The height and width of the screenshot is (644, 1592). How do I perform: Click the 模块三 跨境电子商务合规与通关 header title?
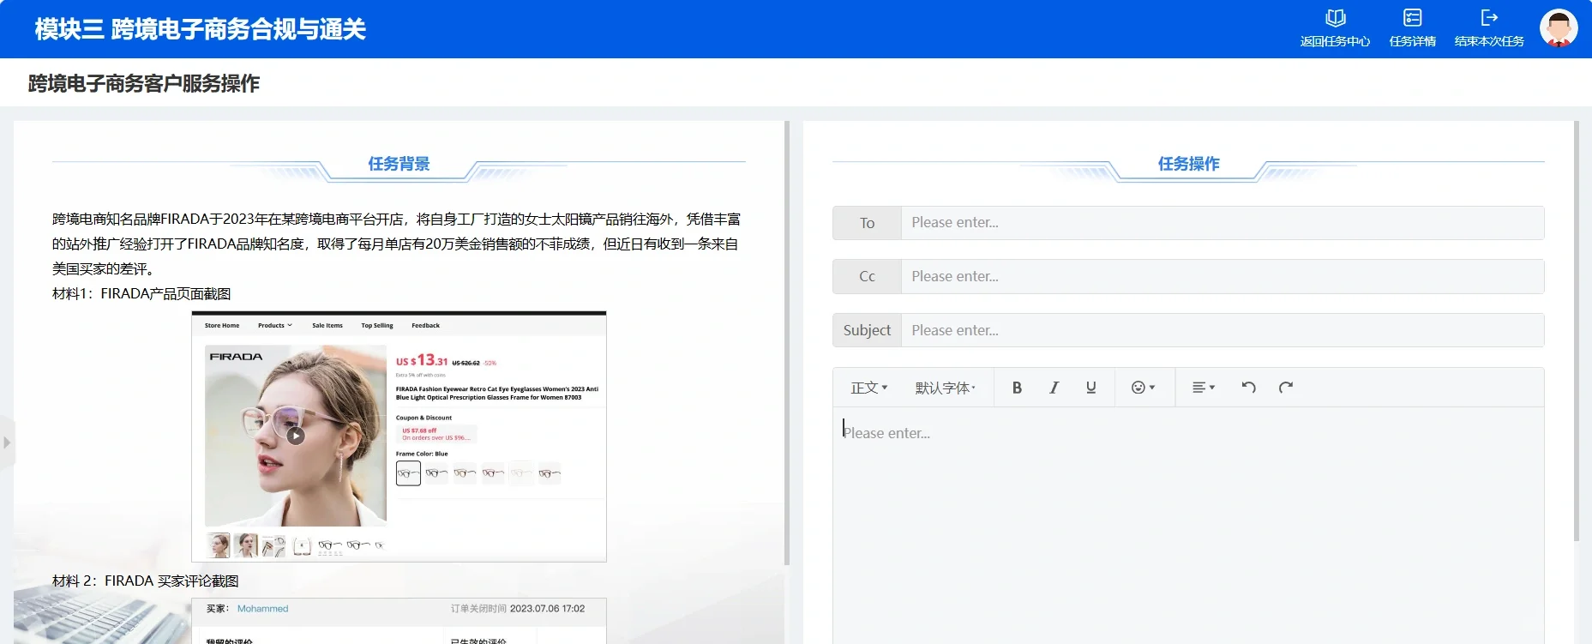[201, 29]
